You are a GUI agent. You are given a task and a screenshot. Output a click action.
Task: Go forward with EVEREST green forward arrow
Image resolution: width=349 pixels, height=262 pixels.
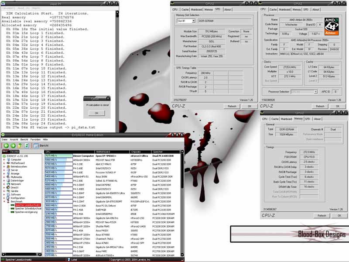pyautogui.click(x=13, y=145)
